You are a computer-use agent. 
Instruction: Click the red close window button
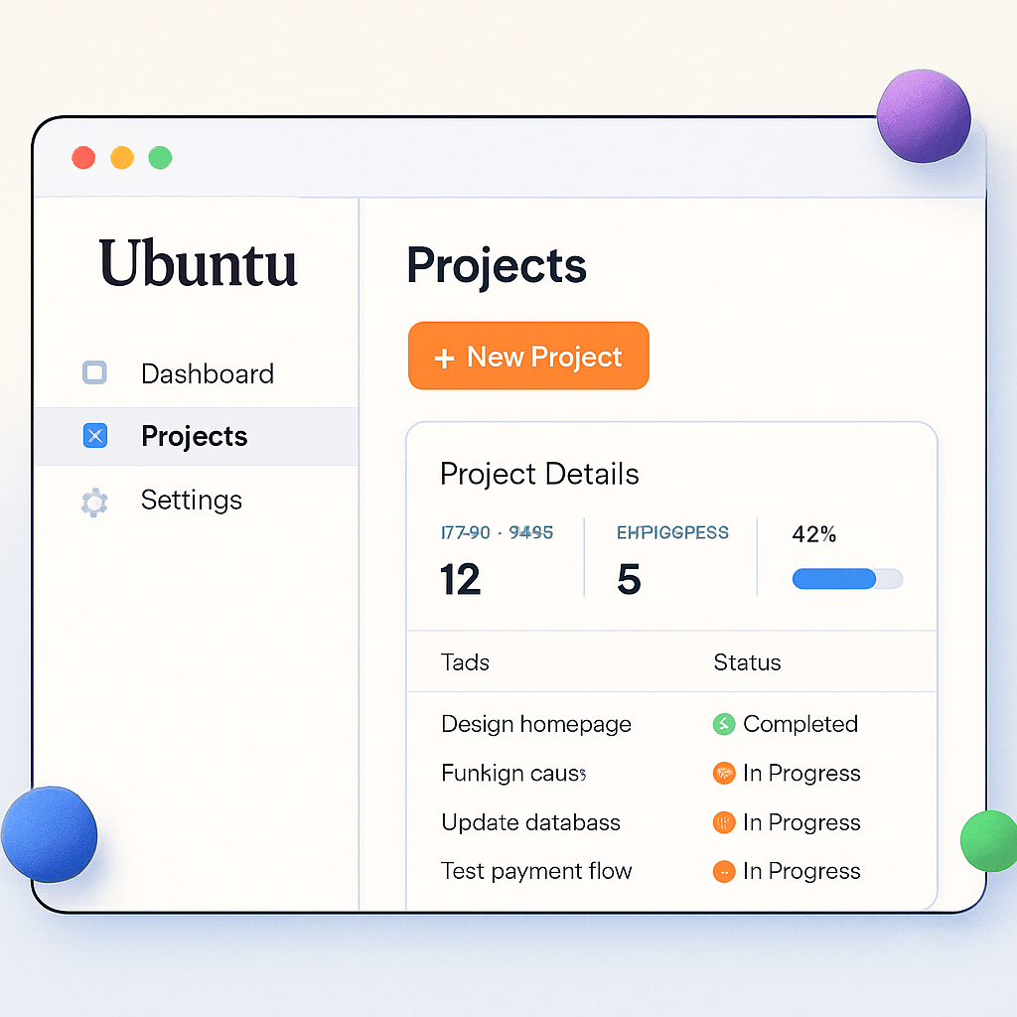pyautogui.click(x=83, y=158)
